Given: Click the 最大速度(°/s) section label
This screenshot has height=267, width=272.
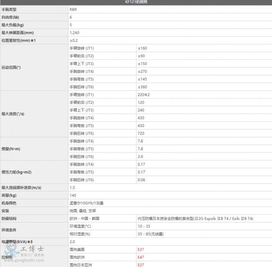Looking at the screenshot, I should pyautogui.click(x=13, y=114).
